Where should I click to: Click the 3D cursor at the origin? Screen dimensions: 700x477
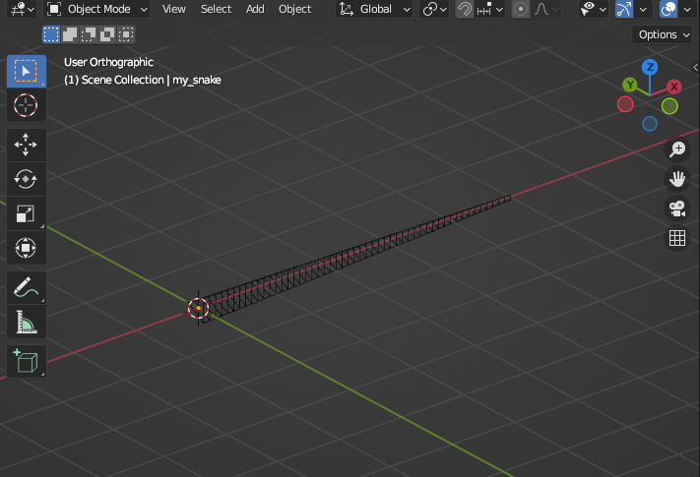coord(198,308)
